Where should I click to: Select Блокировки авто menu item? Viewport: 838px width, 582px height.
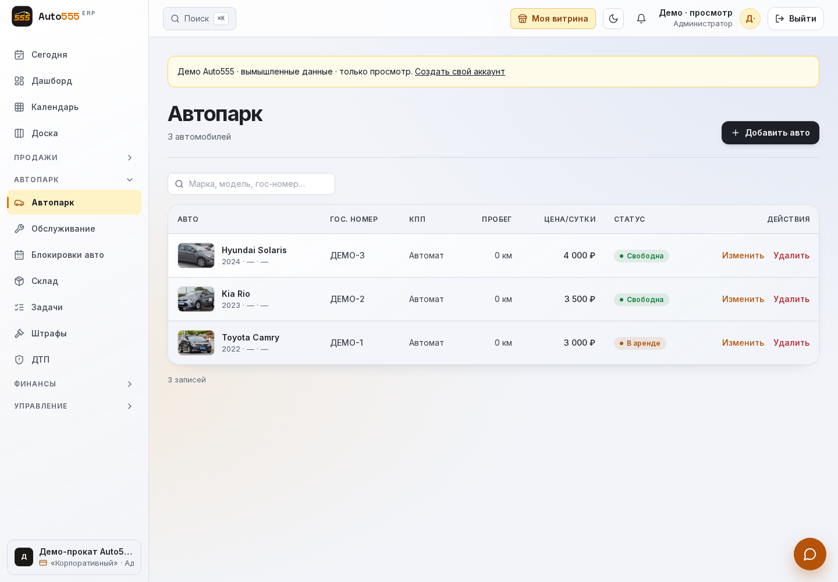point(74,255)
